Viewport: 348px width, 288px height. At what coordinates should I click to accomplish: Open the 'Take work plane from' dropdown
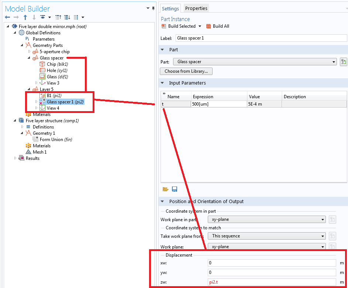(x=266, y=236)
